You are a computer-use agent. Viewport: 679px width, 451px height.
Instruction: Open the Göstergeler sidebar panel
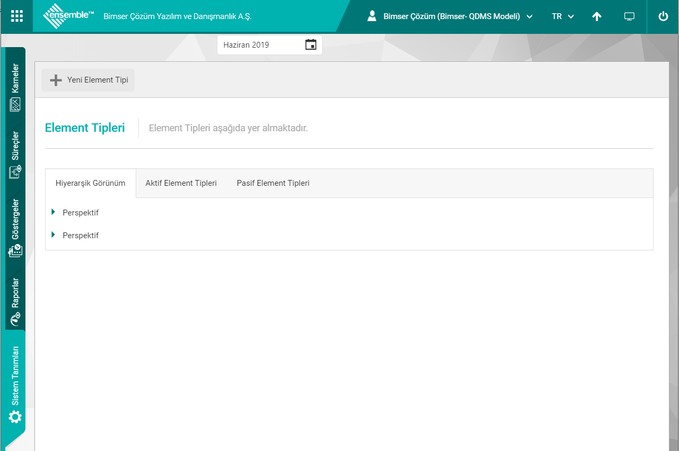click(x=15, y=228)
